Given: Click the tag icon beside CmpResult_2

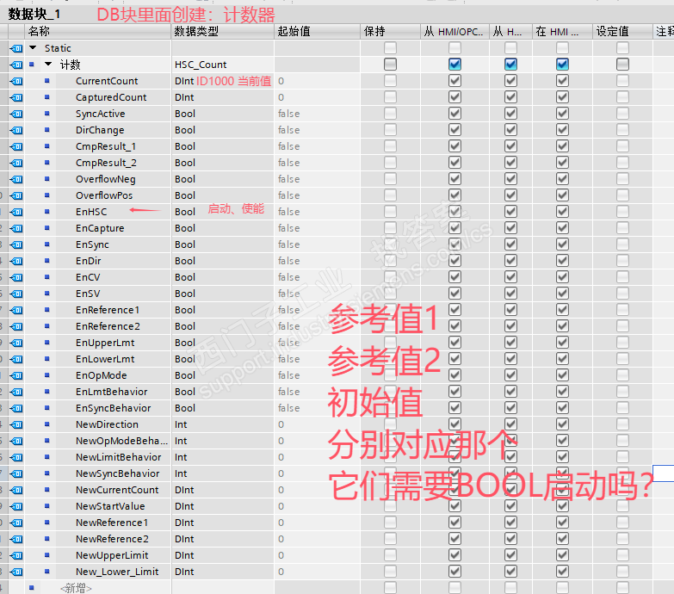Looking at the screenshot, I should pos(16,163).
